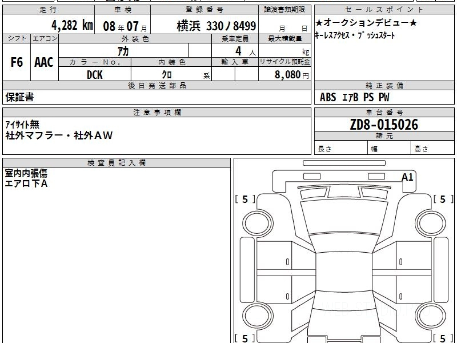Select the 最大積載量 header
The height and width of the screenshot is (343, 457).
[284, 38]
